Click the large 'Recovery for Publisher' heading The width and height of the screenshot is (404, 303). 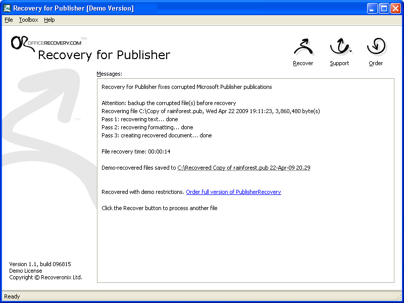tap(104, 55)
